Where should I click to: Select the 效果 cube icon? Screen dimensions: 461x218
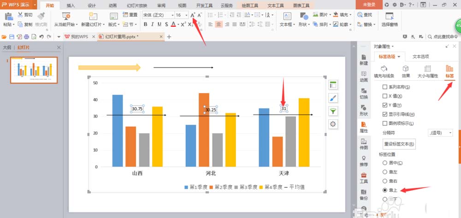(406, 69)
